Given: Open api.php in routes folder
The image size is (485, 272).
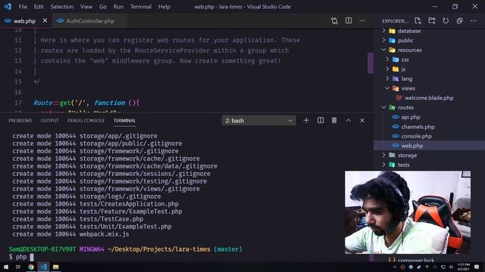Looking at the screenshot, I should [x=411, y=117].
